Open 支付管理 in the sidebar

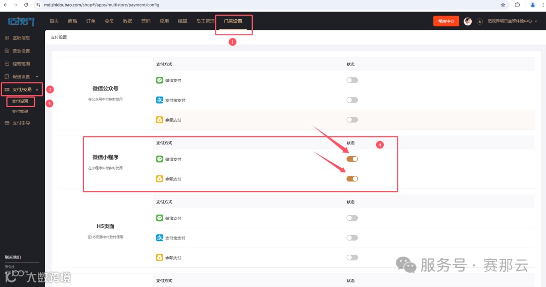20,112
